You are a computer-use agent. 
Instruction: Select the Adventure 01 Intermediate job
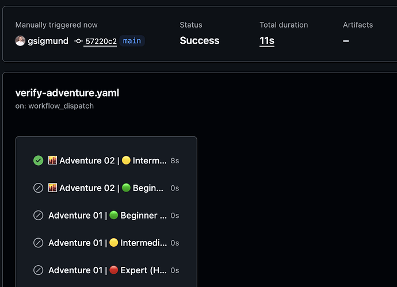pos(106,243)
